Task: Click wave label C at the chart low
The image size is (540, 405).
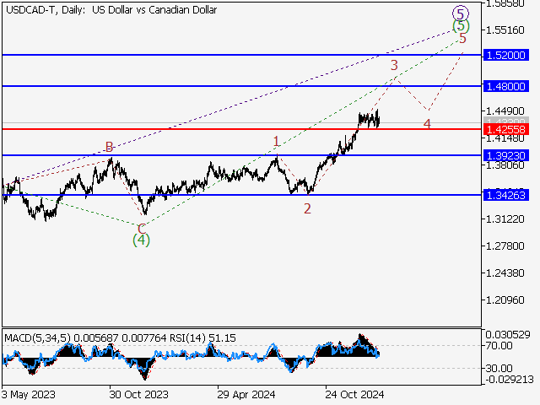Action: point(141,228)
